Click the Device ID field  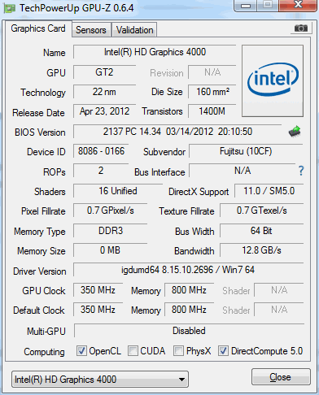click(101, 151)
